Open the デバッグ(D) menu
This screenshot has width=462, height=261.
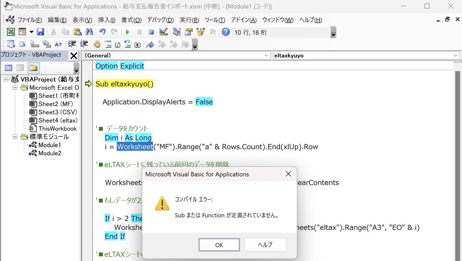tap(160, 20)
